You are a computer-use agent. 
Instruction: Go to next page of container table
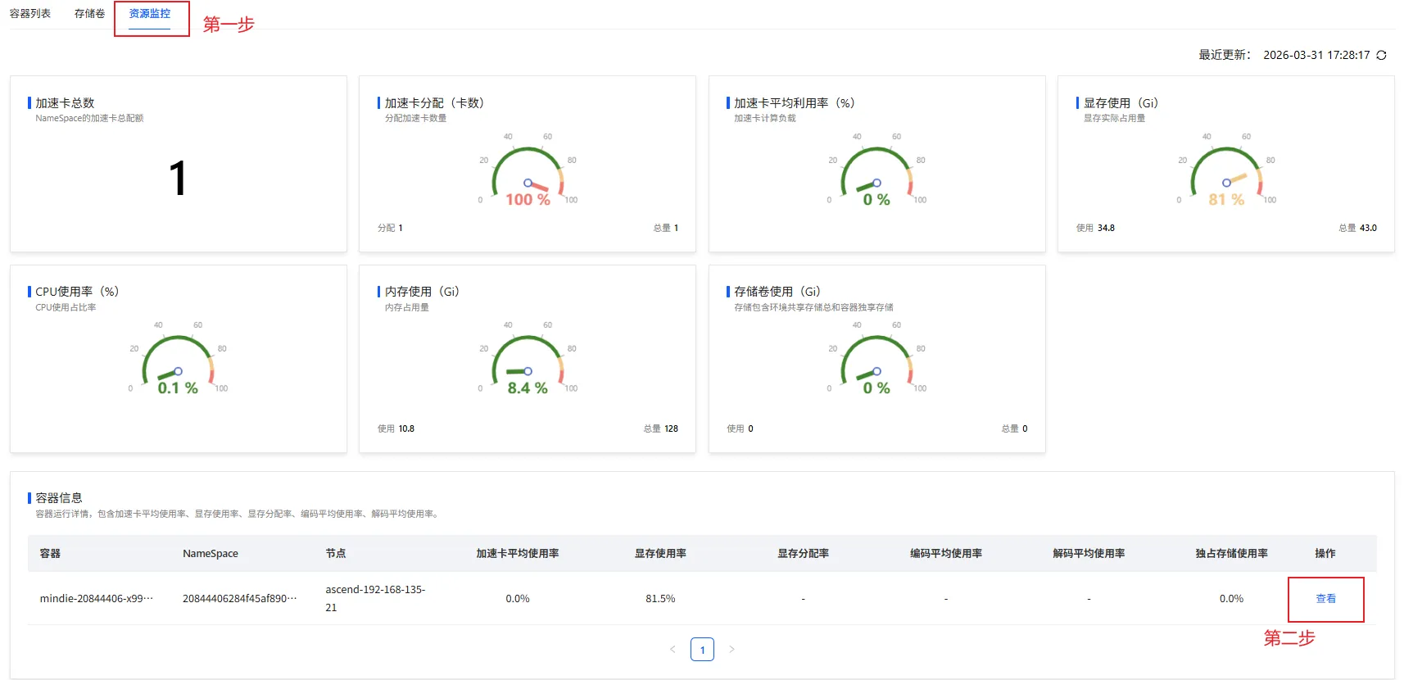pos(731,649)
